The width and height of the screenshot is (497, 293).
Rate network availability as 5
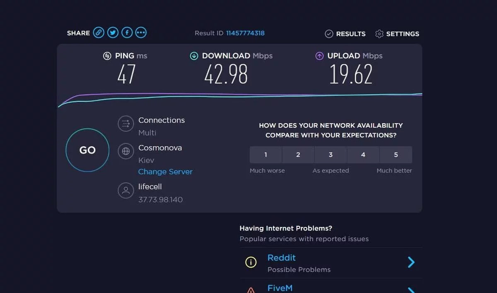coord(396,155)
